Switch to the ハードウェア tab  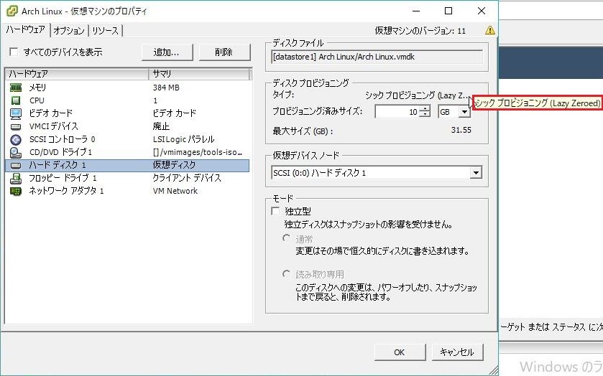[x=26, y=29]
